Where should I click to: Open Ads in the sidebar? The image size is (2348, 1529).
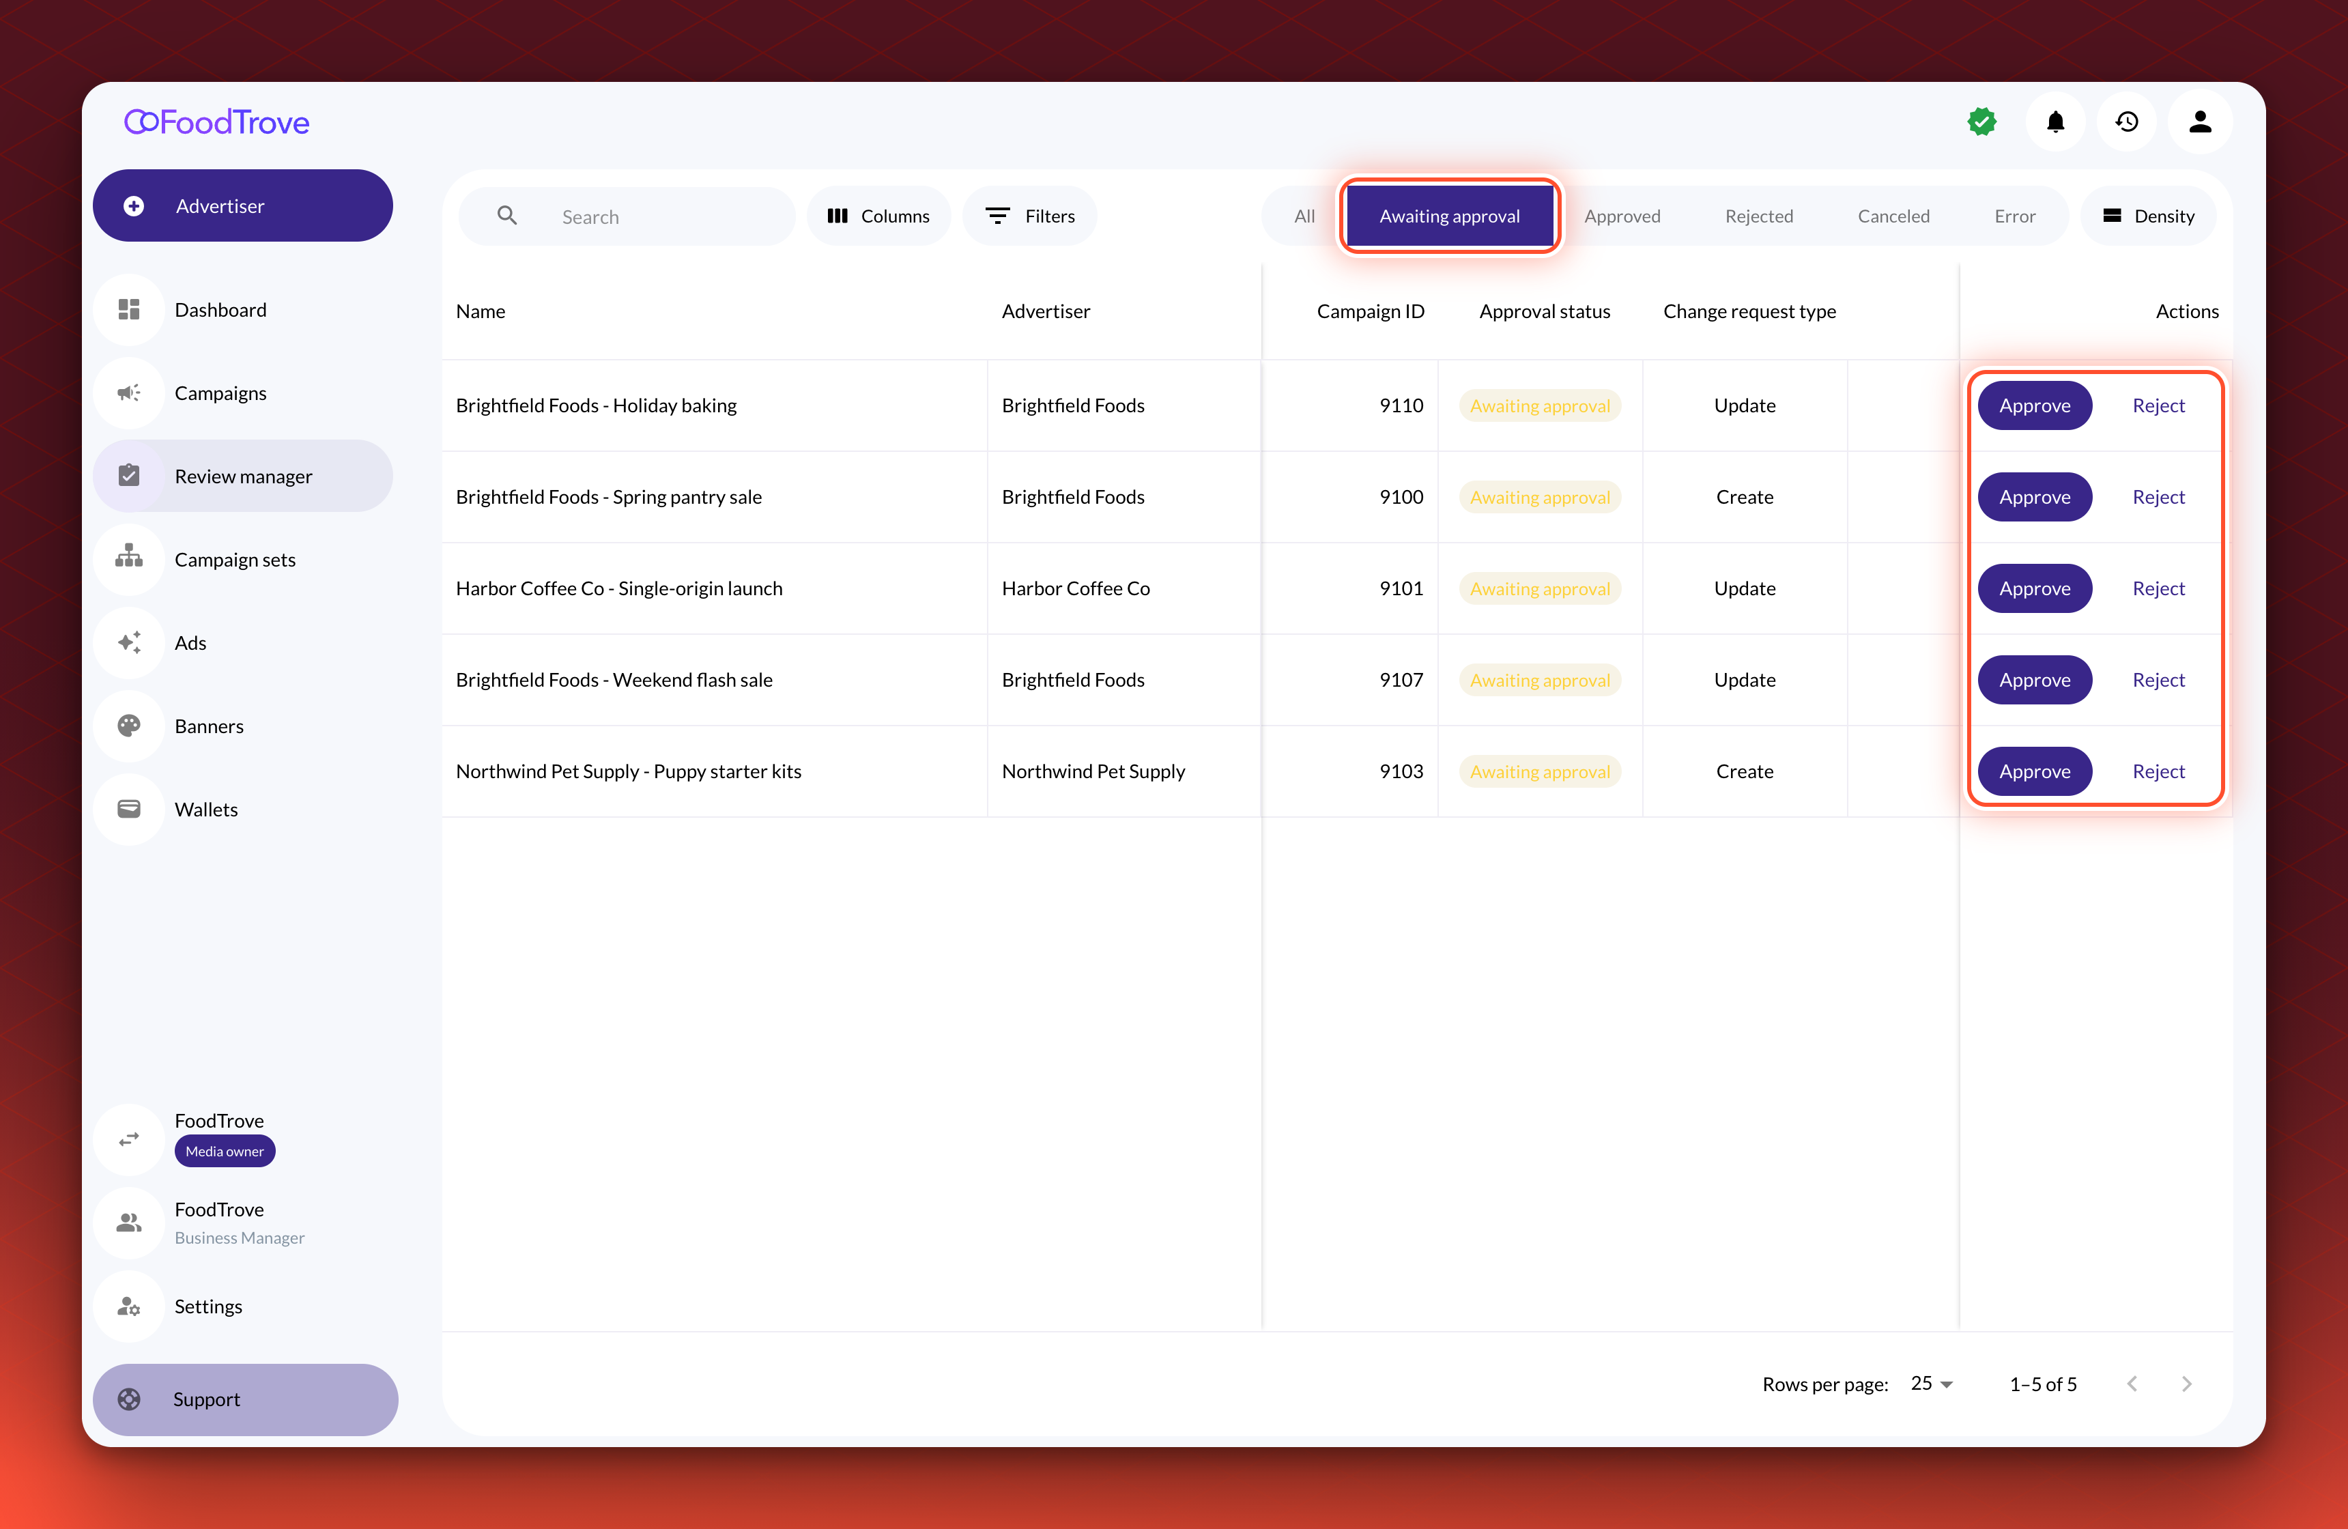tap(243, 642)
